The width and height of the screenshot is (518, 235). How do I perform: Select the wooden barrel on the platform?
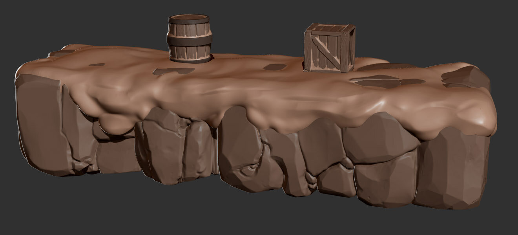point(189,37)
